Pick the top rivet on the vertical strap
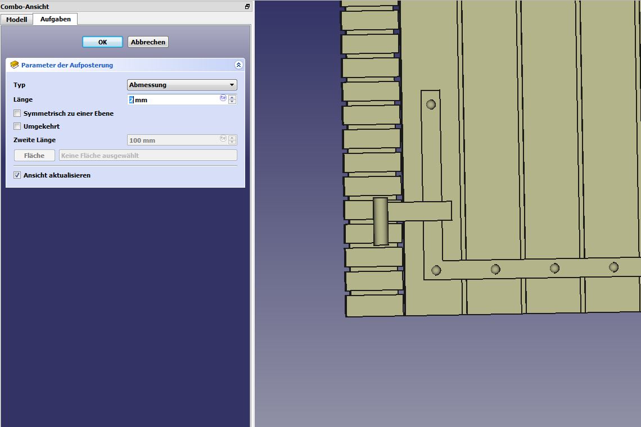The height and width of the screenshot is (427, 641). [x=431, y=105]
